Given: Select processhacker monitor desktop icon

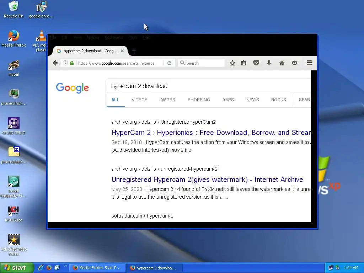Looking at the screenshot, I should point(14,97).
